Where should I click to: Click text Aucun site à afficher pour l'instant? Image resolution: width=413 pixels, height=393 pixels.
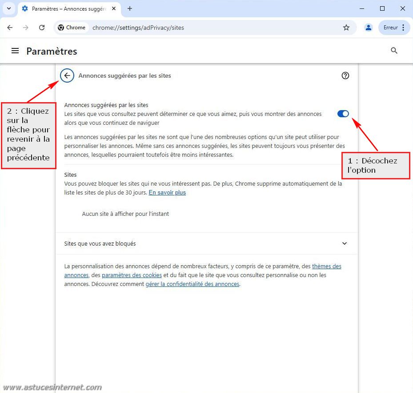pyautogui.click(x=125, y=214)
